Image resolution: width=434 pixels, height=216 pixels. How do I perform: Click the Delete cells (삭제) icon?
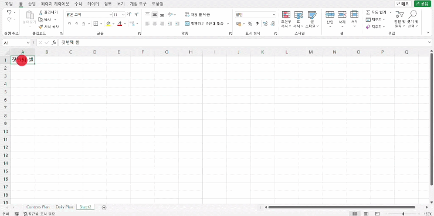tap(342, 15)
